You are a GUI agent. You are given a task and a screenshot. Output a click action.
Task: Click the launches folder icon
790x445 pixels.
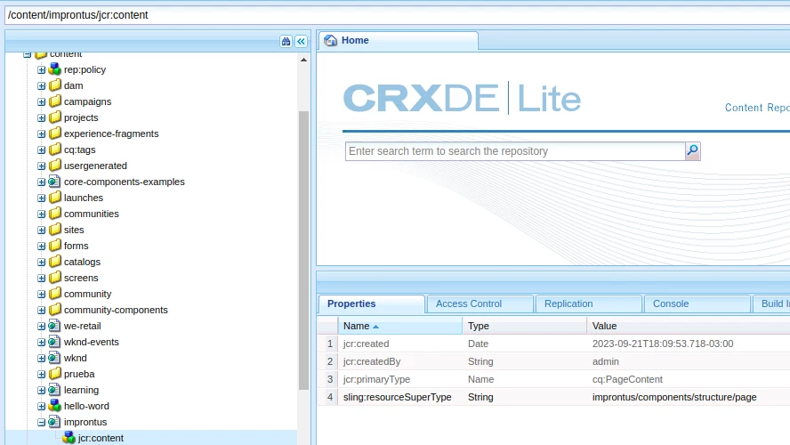[x=54, y=198]
